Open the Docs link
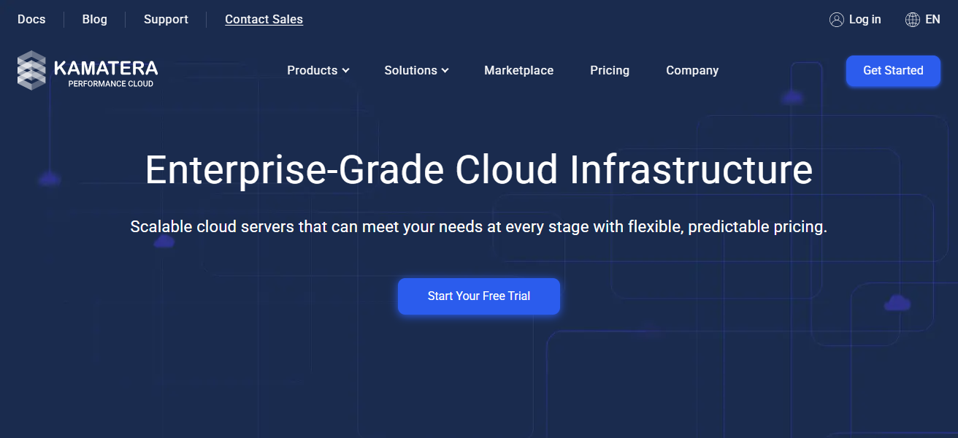The image size is (958, 438). pos(31,20)
